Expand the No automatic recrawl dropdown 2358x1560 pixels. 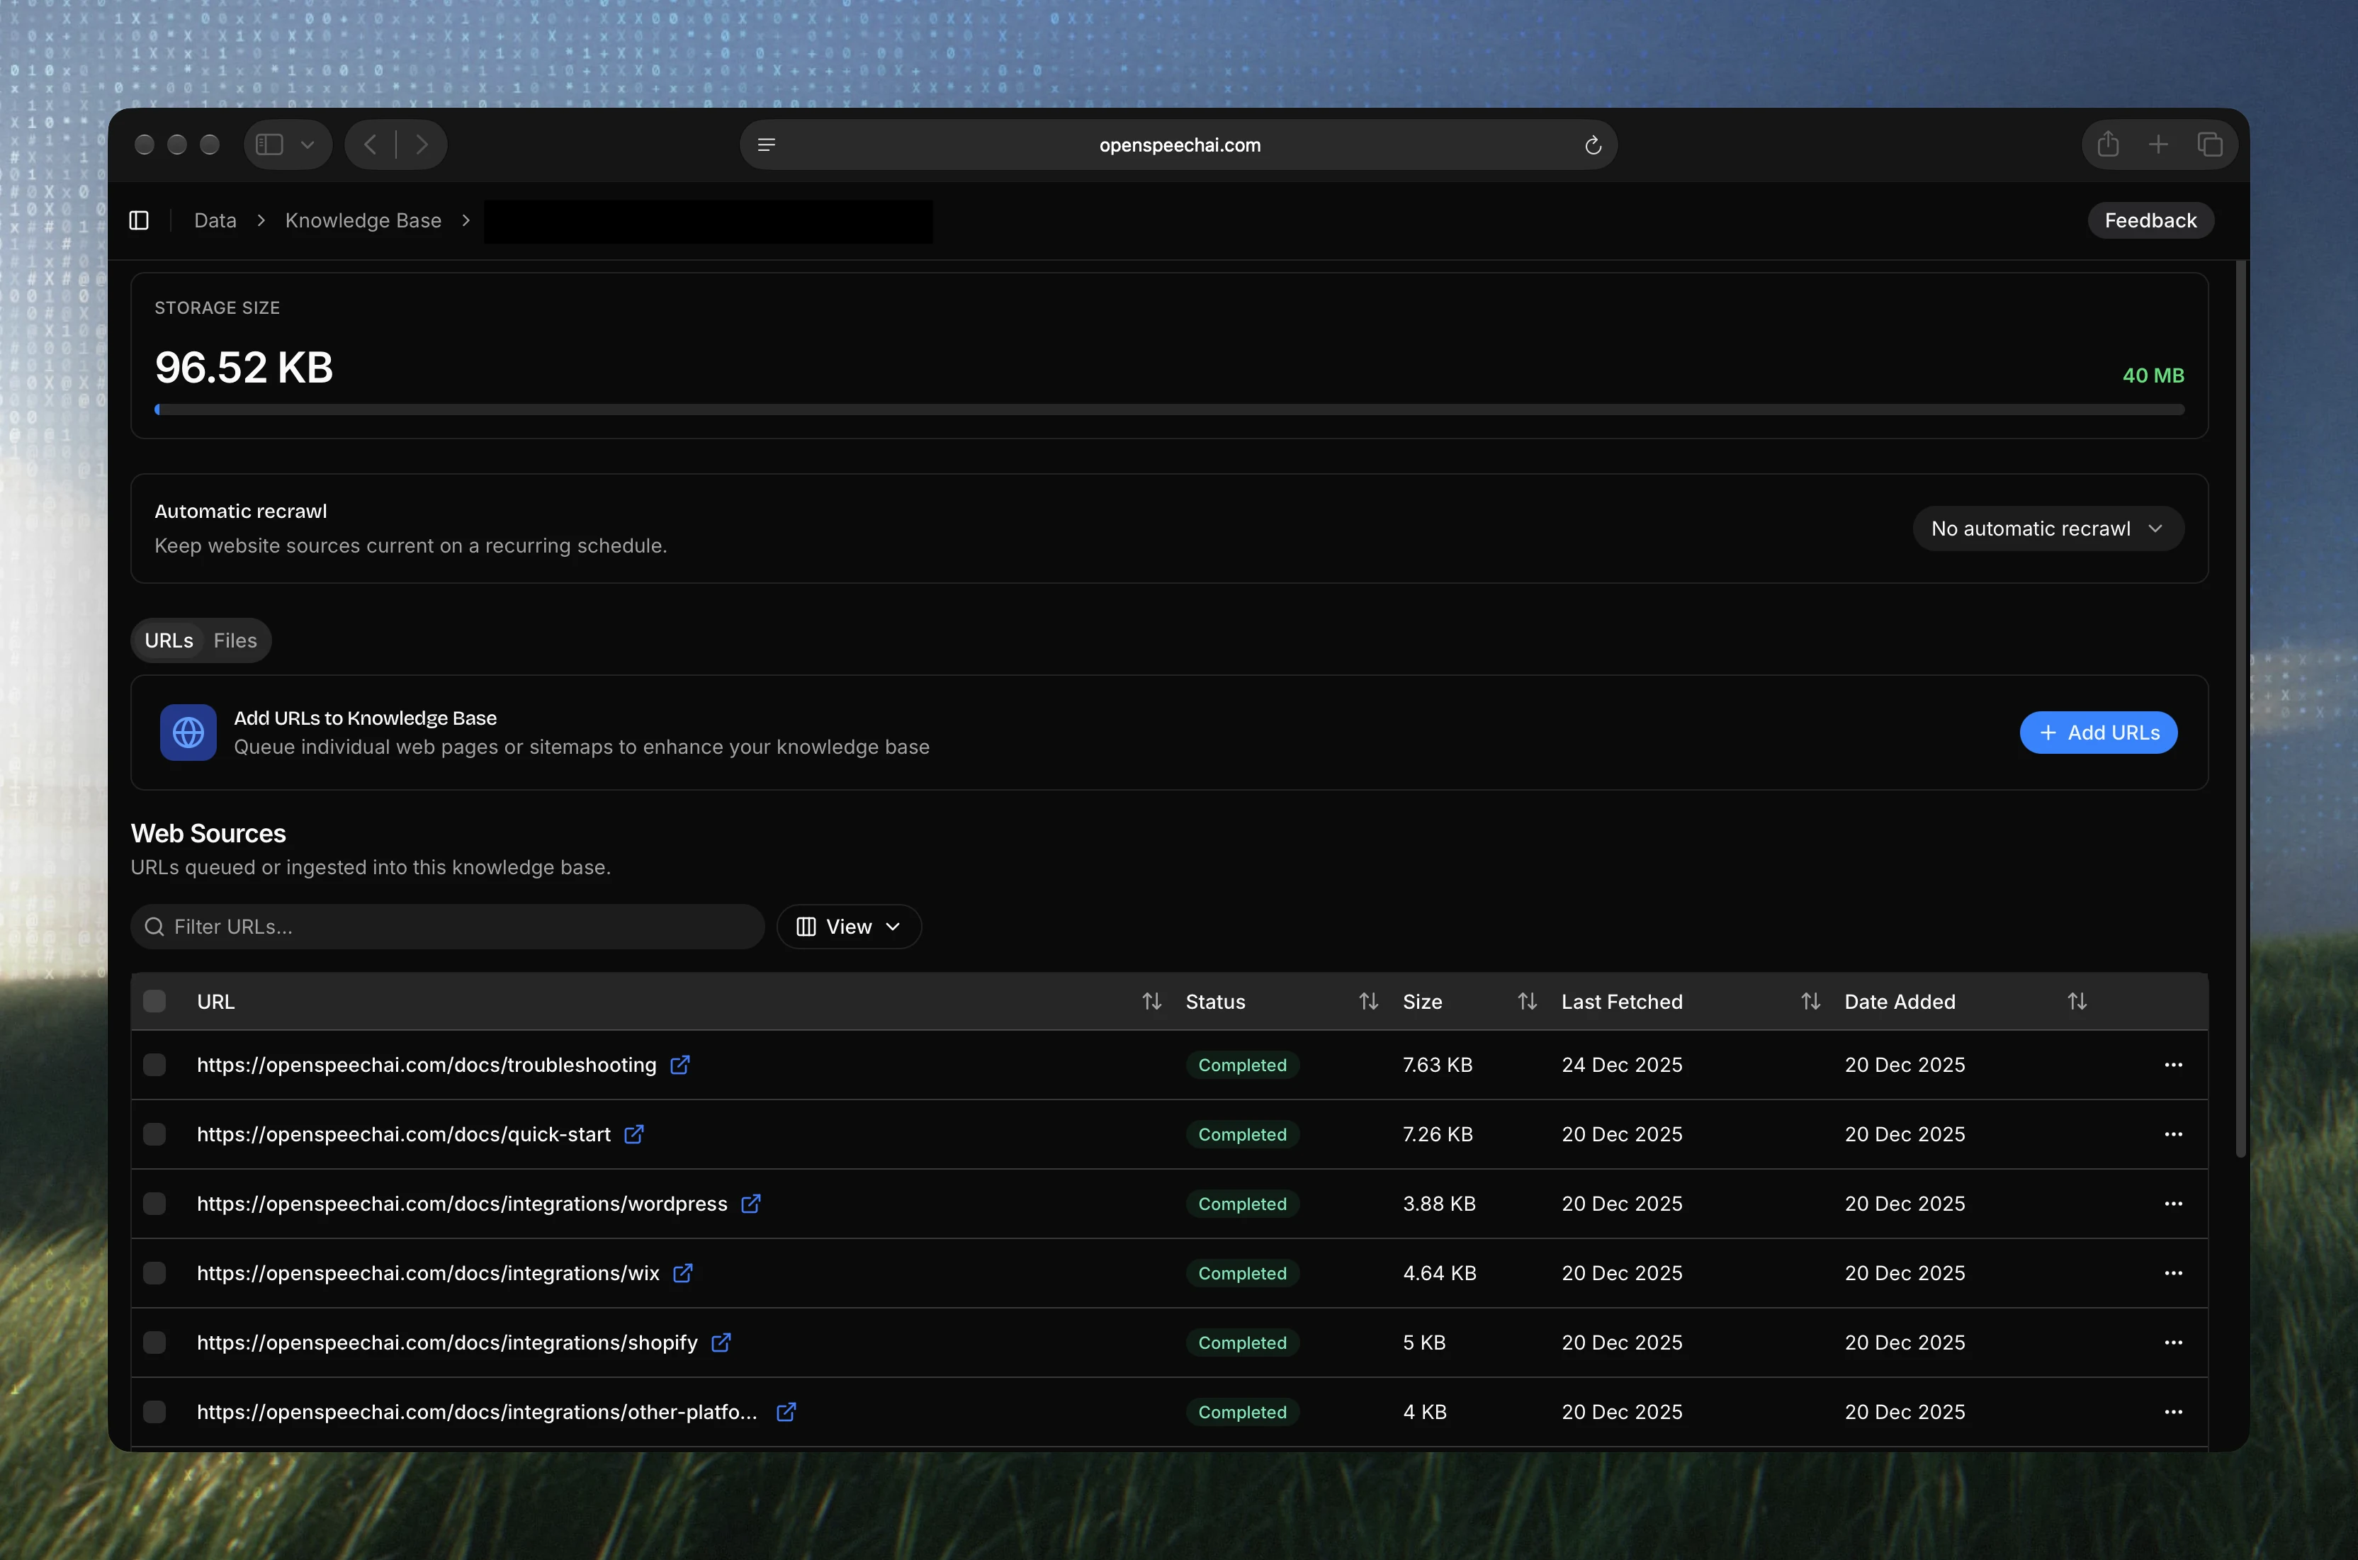pyautogui.click(x=2048, y=529)
